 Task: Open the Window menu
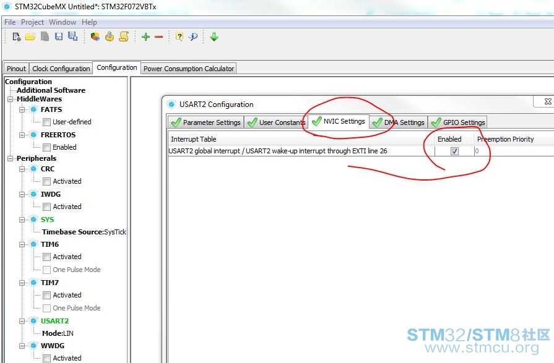point(63,22)
